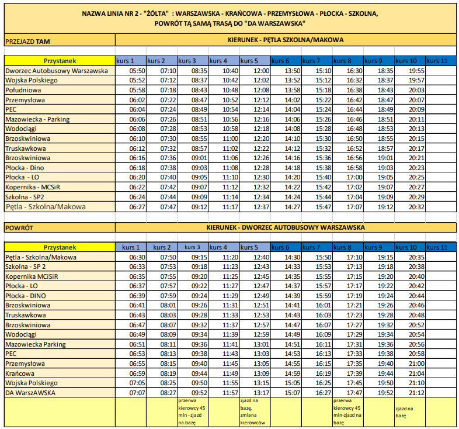Screen dimensions: 459x429
Task: Click the "Krańcowa" stop in return table
Action: 20,373
